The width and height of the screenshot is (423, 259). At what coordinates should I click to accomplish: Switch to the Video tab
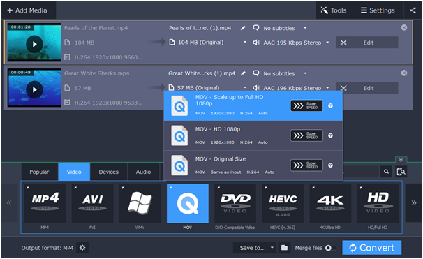[x=74, y=172]
